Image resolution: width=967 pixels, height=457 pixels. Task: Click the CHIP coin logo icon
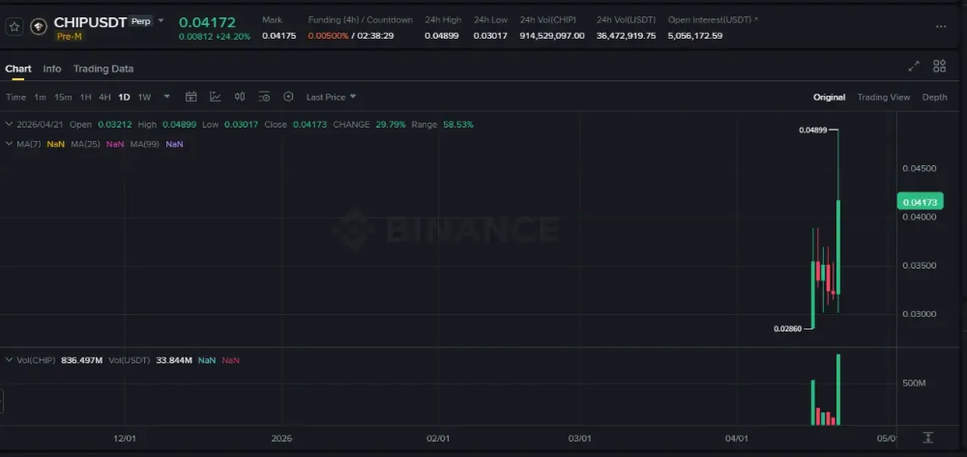39,27
